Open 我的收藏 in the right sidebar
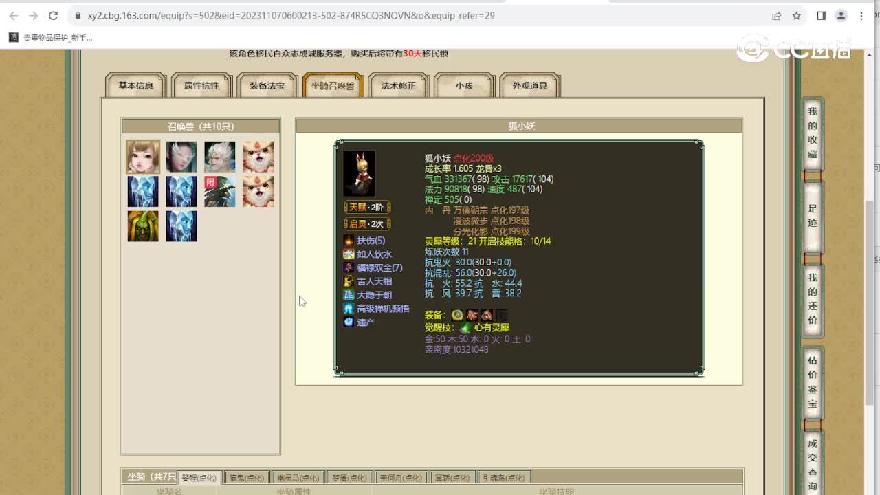This screenshot has width=880, height=495. point(813,133)
